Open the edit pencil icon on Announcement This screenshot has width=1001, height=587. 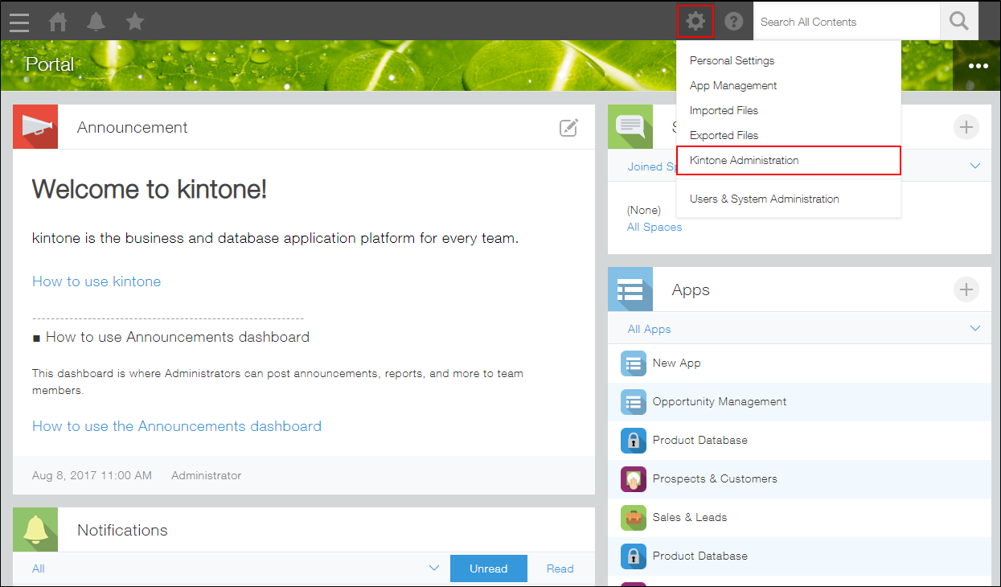pyautogui.click(x=569, y=127)
